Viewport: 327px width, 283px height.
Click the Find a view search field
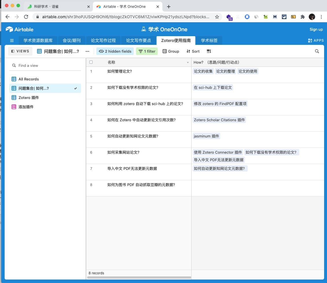(x=45, y=65)
